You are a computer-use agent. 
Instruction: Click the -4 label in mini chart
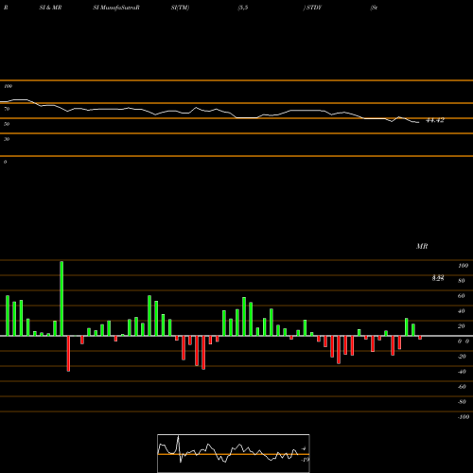[x=304, y=448]
